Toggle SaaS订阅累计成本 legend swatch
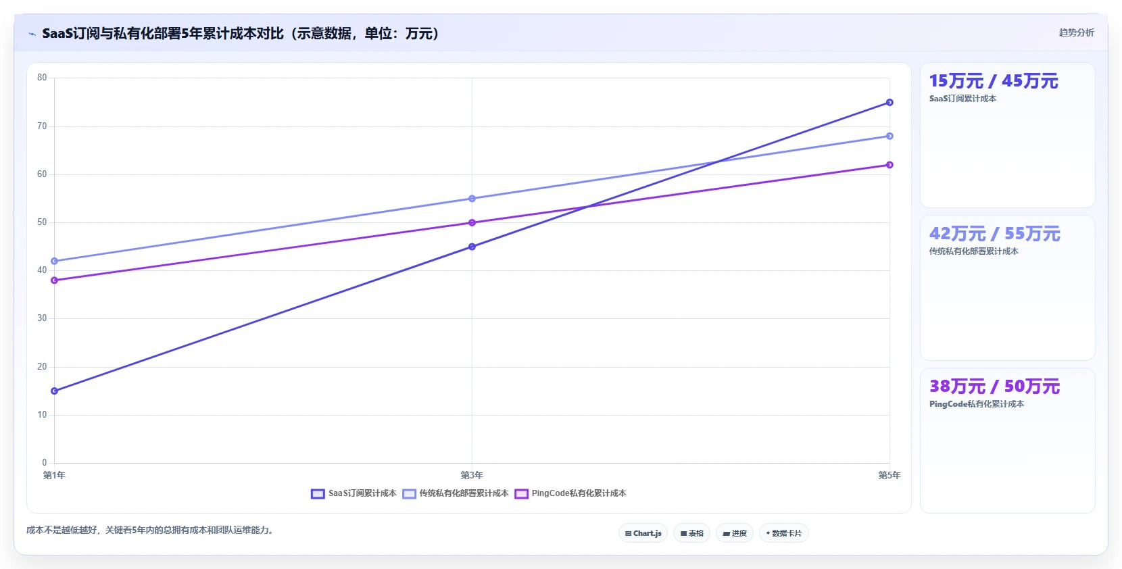 (318, 494)
